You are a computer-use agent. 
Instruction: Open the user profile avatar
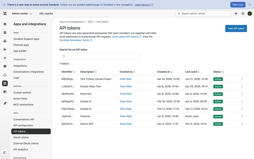coord(250,14)
